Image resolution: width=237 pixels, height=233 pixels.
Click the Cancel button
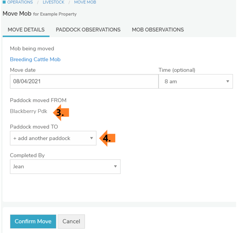pos(71,222)
